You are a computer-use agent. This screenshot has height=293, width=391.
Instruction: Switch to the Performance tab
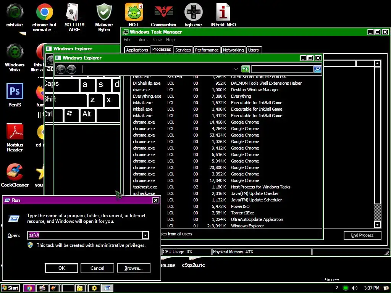[x=207, y=50]
